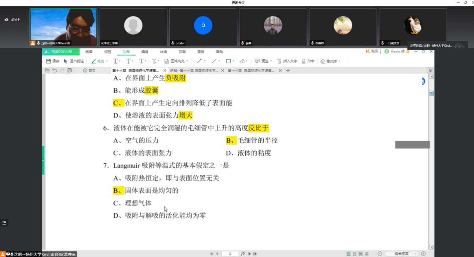Pick the arrow drawing tool

199,61
